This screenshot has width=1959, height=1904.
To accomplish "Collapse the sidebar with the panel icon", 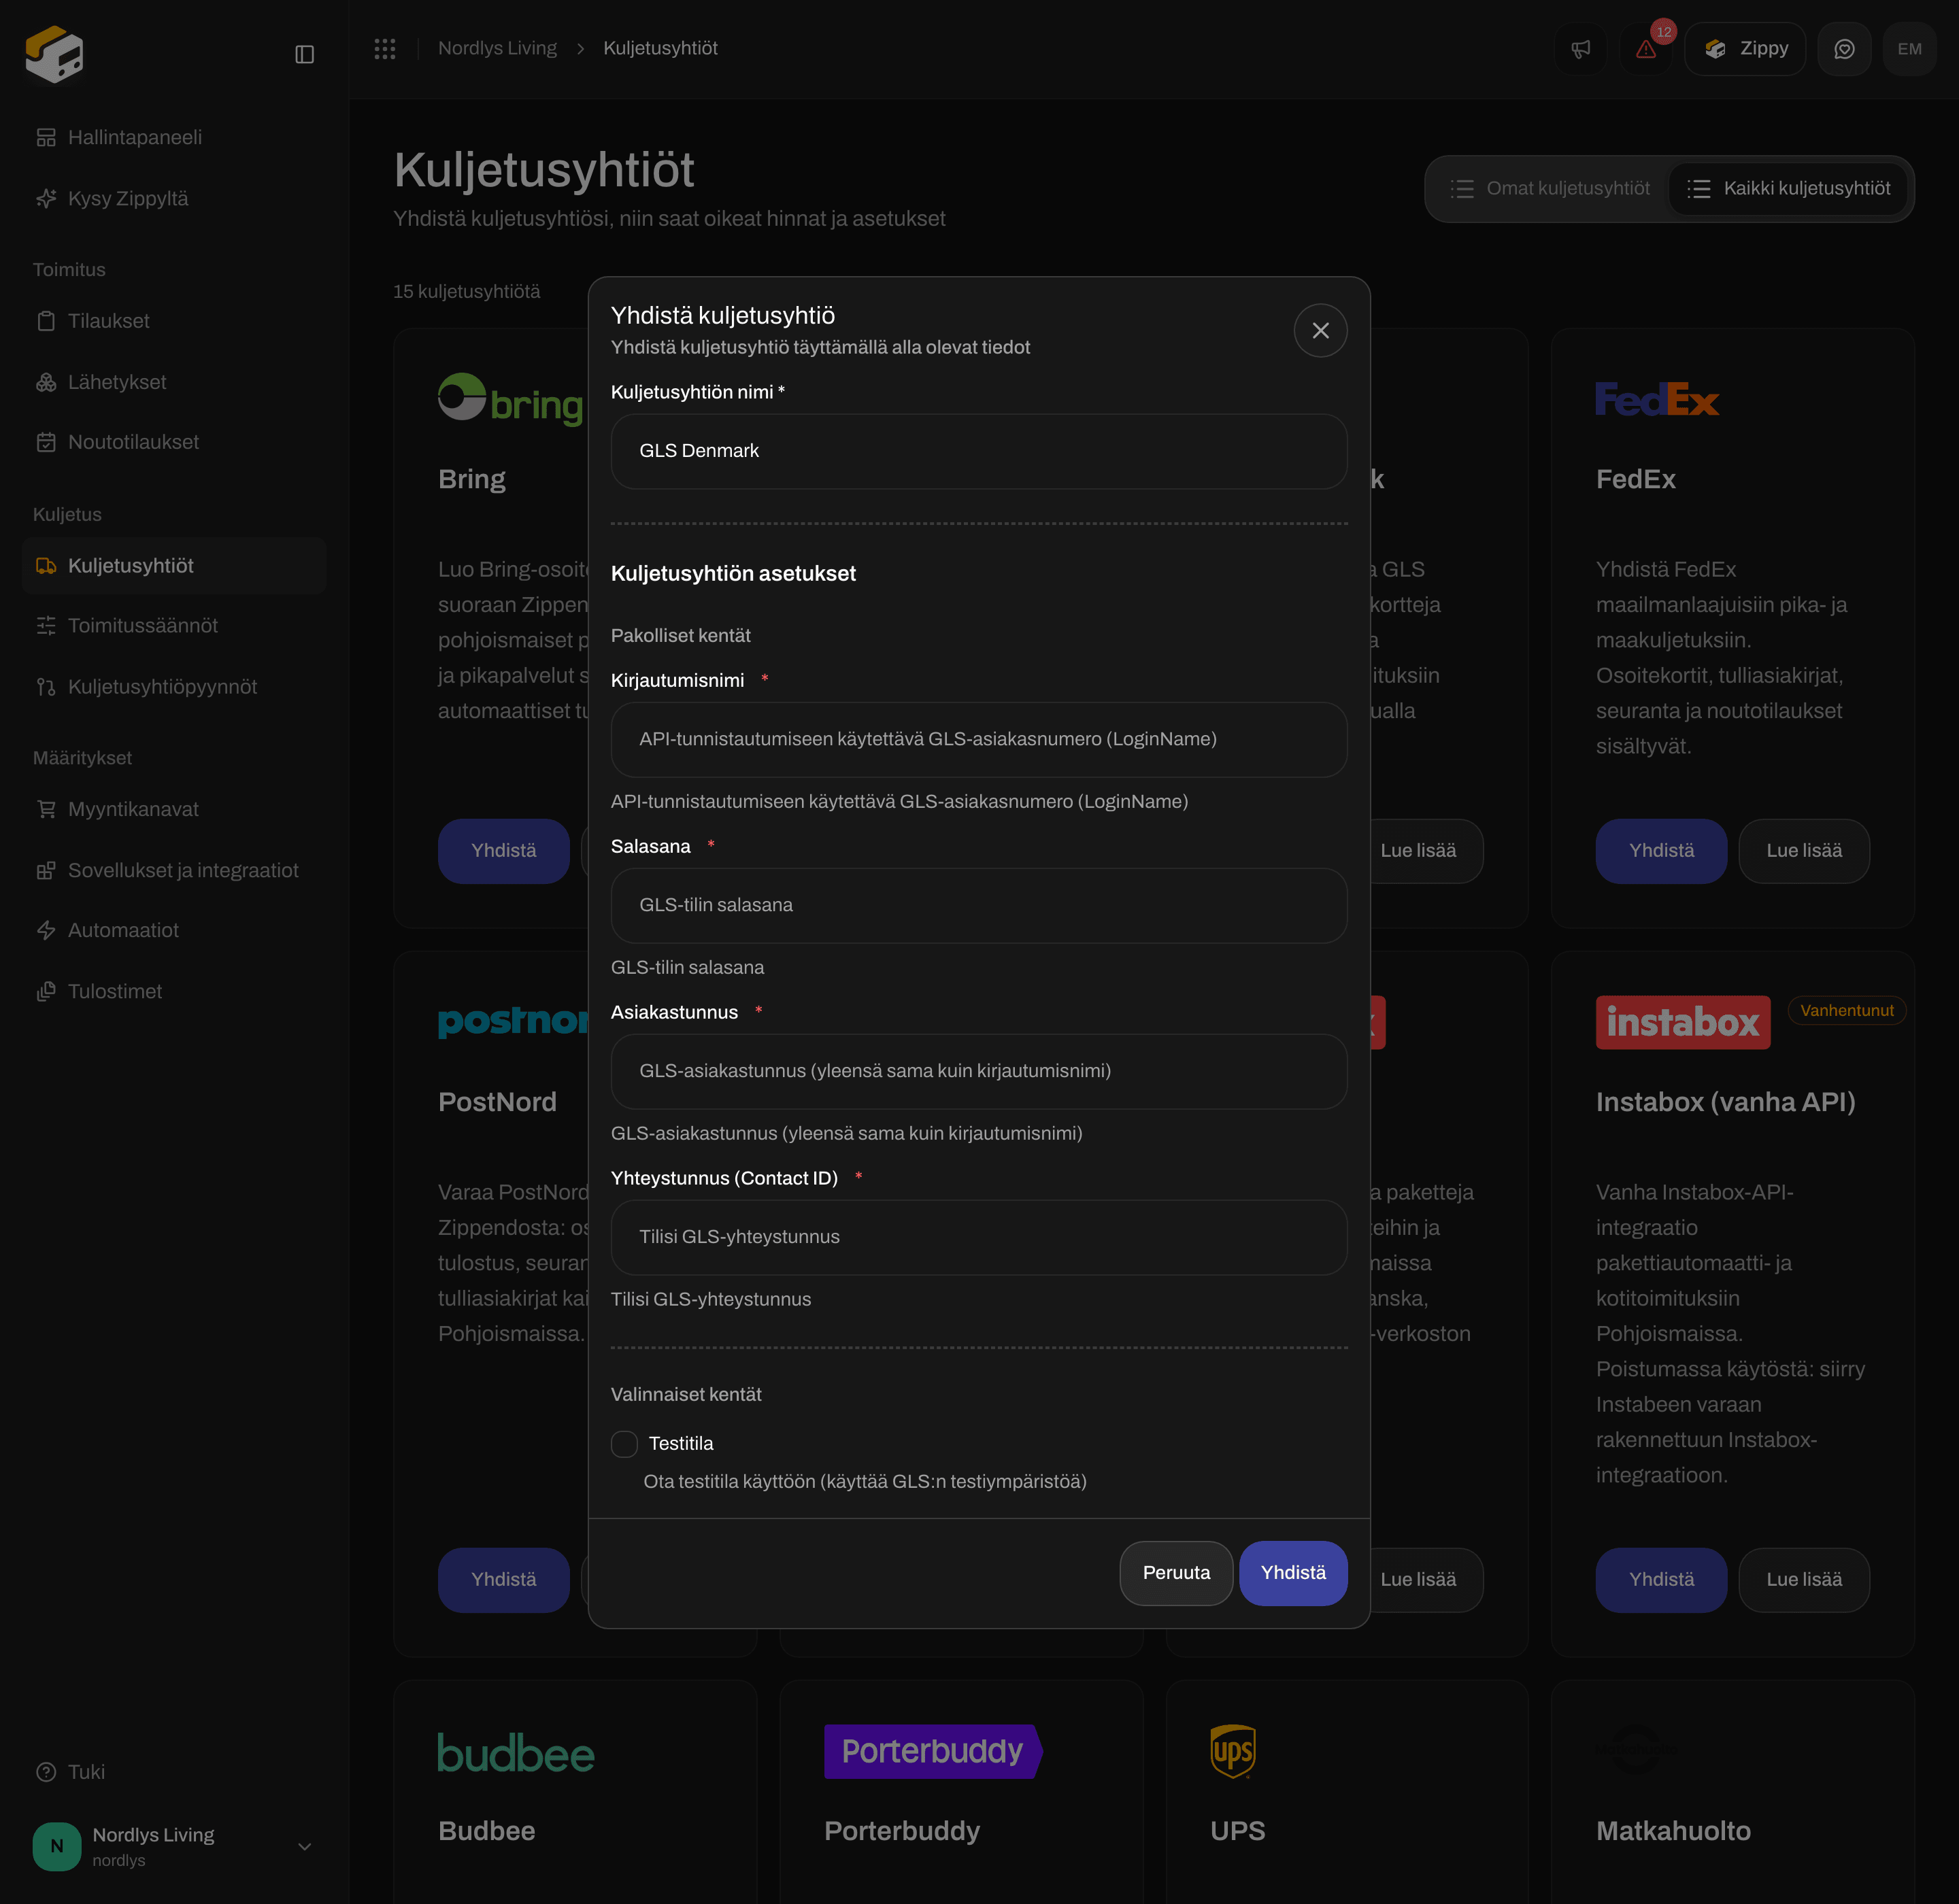I will pyautogui.click(x=304, y=54).
